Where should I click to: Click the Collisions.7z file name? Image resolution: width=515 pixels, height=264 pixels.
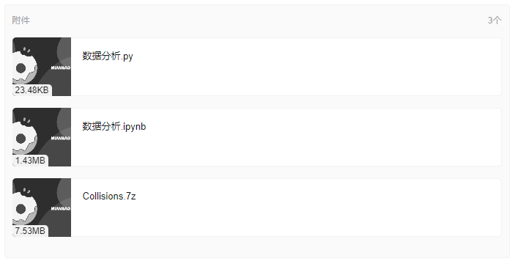pos(109,197)
